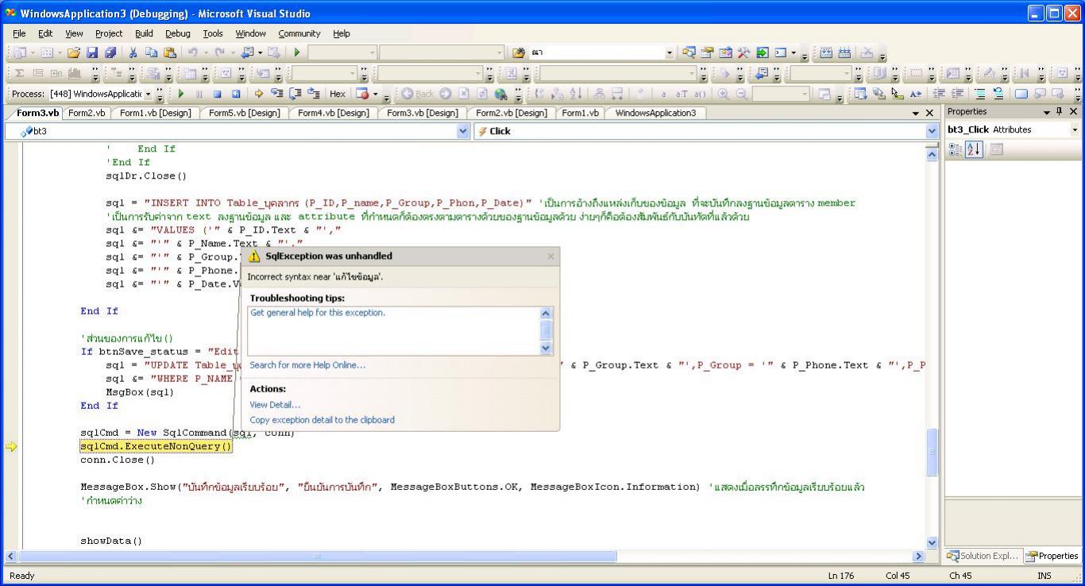Toggle Alphabetical sort in Properties panel
1085x586 pixels.
pyautogui.click(x=974, y=149)
